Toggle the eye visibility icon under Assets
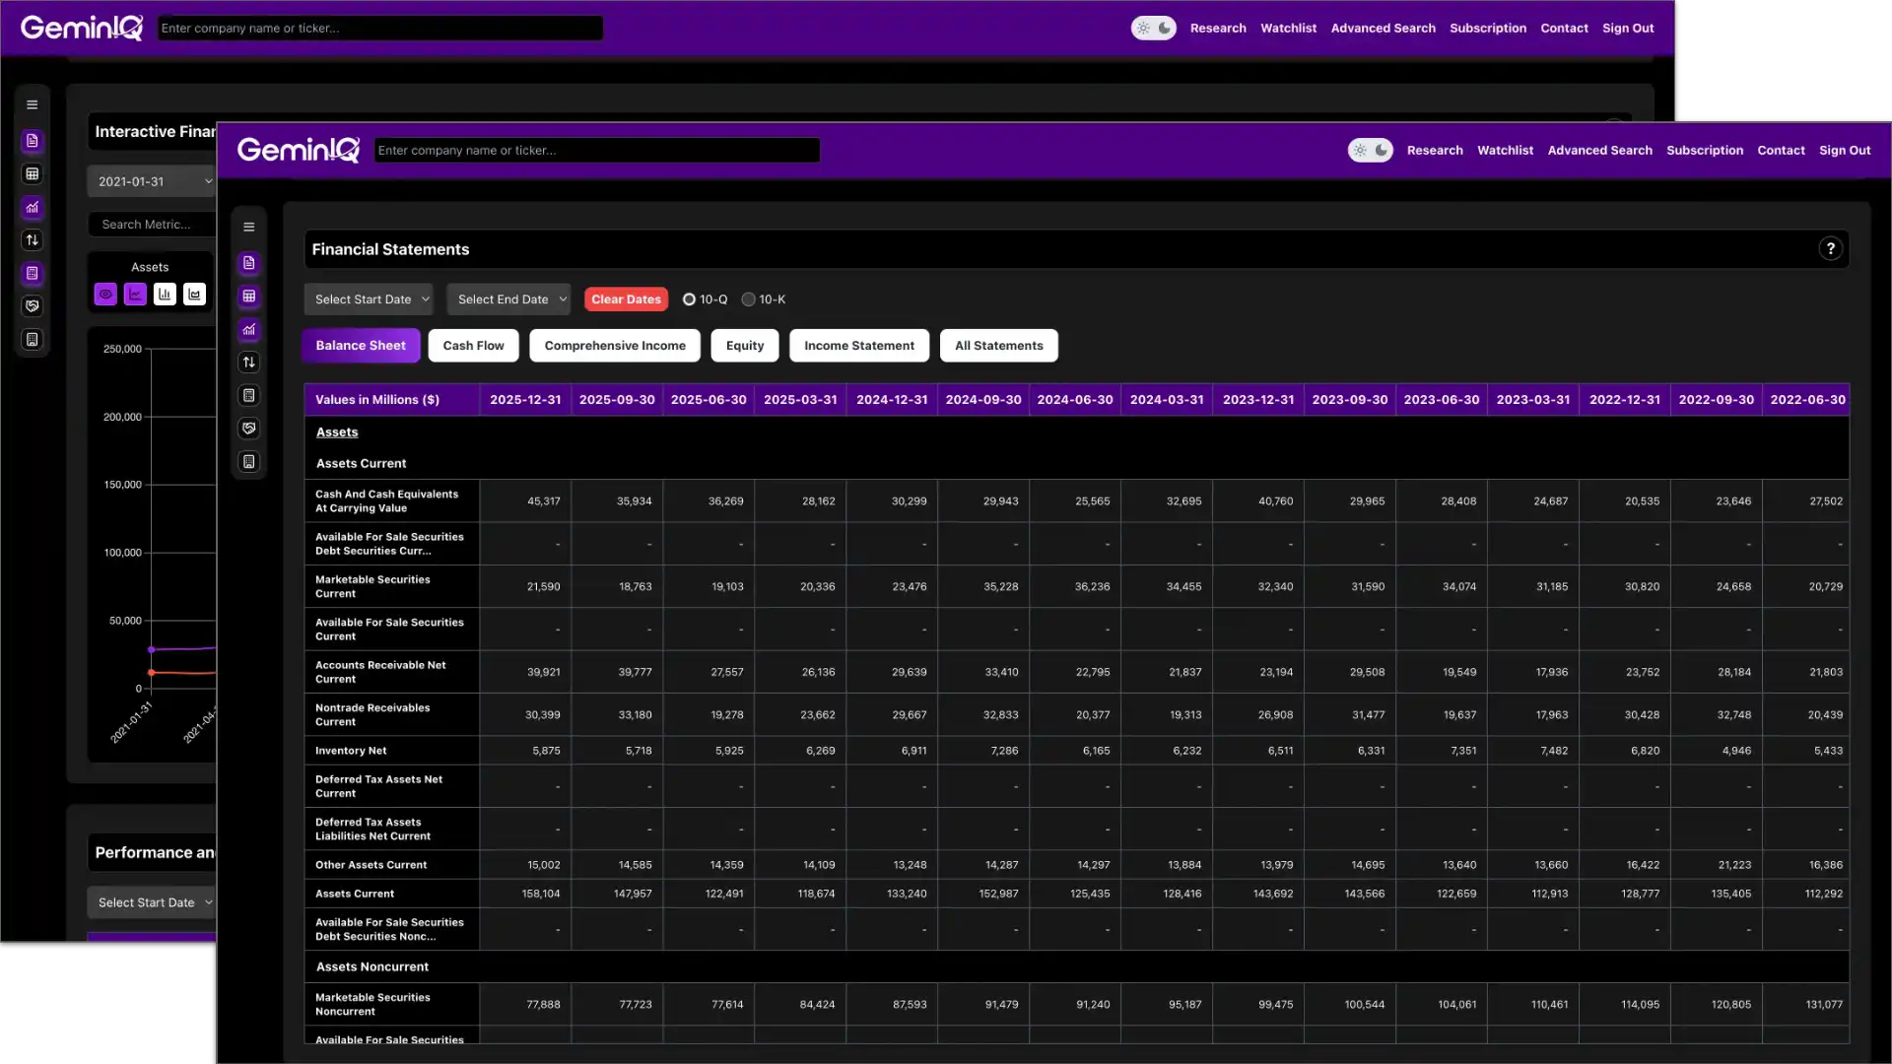This screenshot has height=1064, width=1892. tap(104, 294)
